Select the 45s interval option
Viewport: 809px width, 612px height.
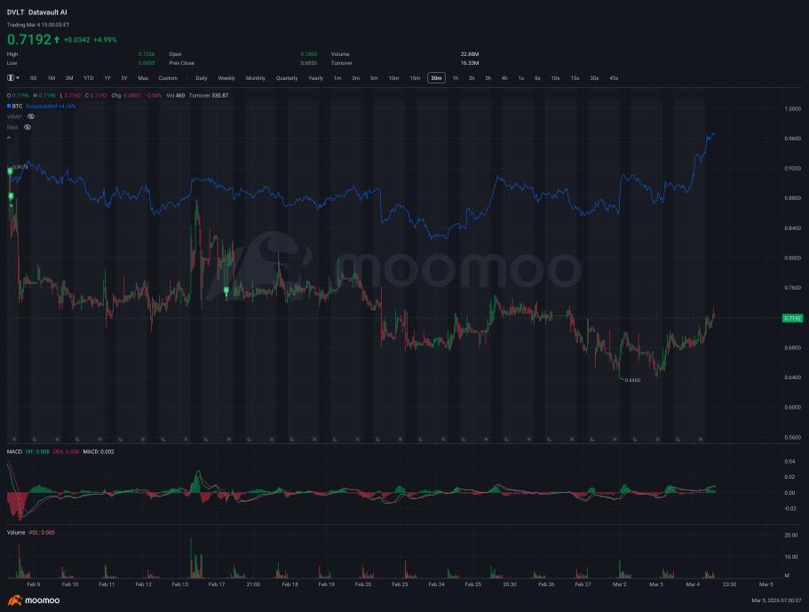point(614,78)
